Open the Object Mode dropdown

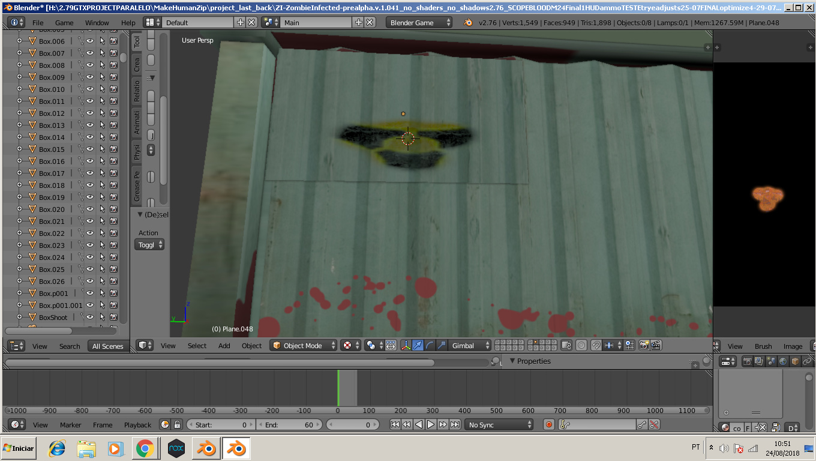(x=303, y=345)
